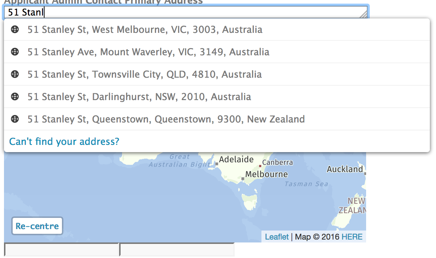Click into the address input containing "51 Stanl"
The width and height of the screenshot is (436, 258).
pyautogui.click(x=181, y=13)
